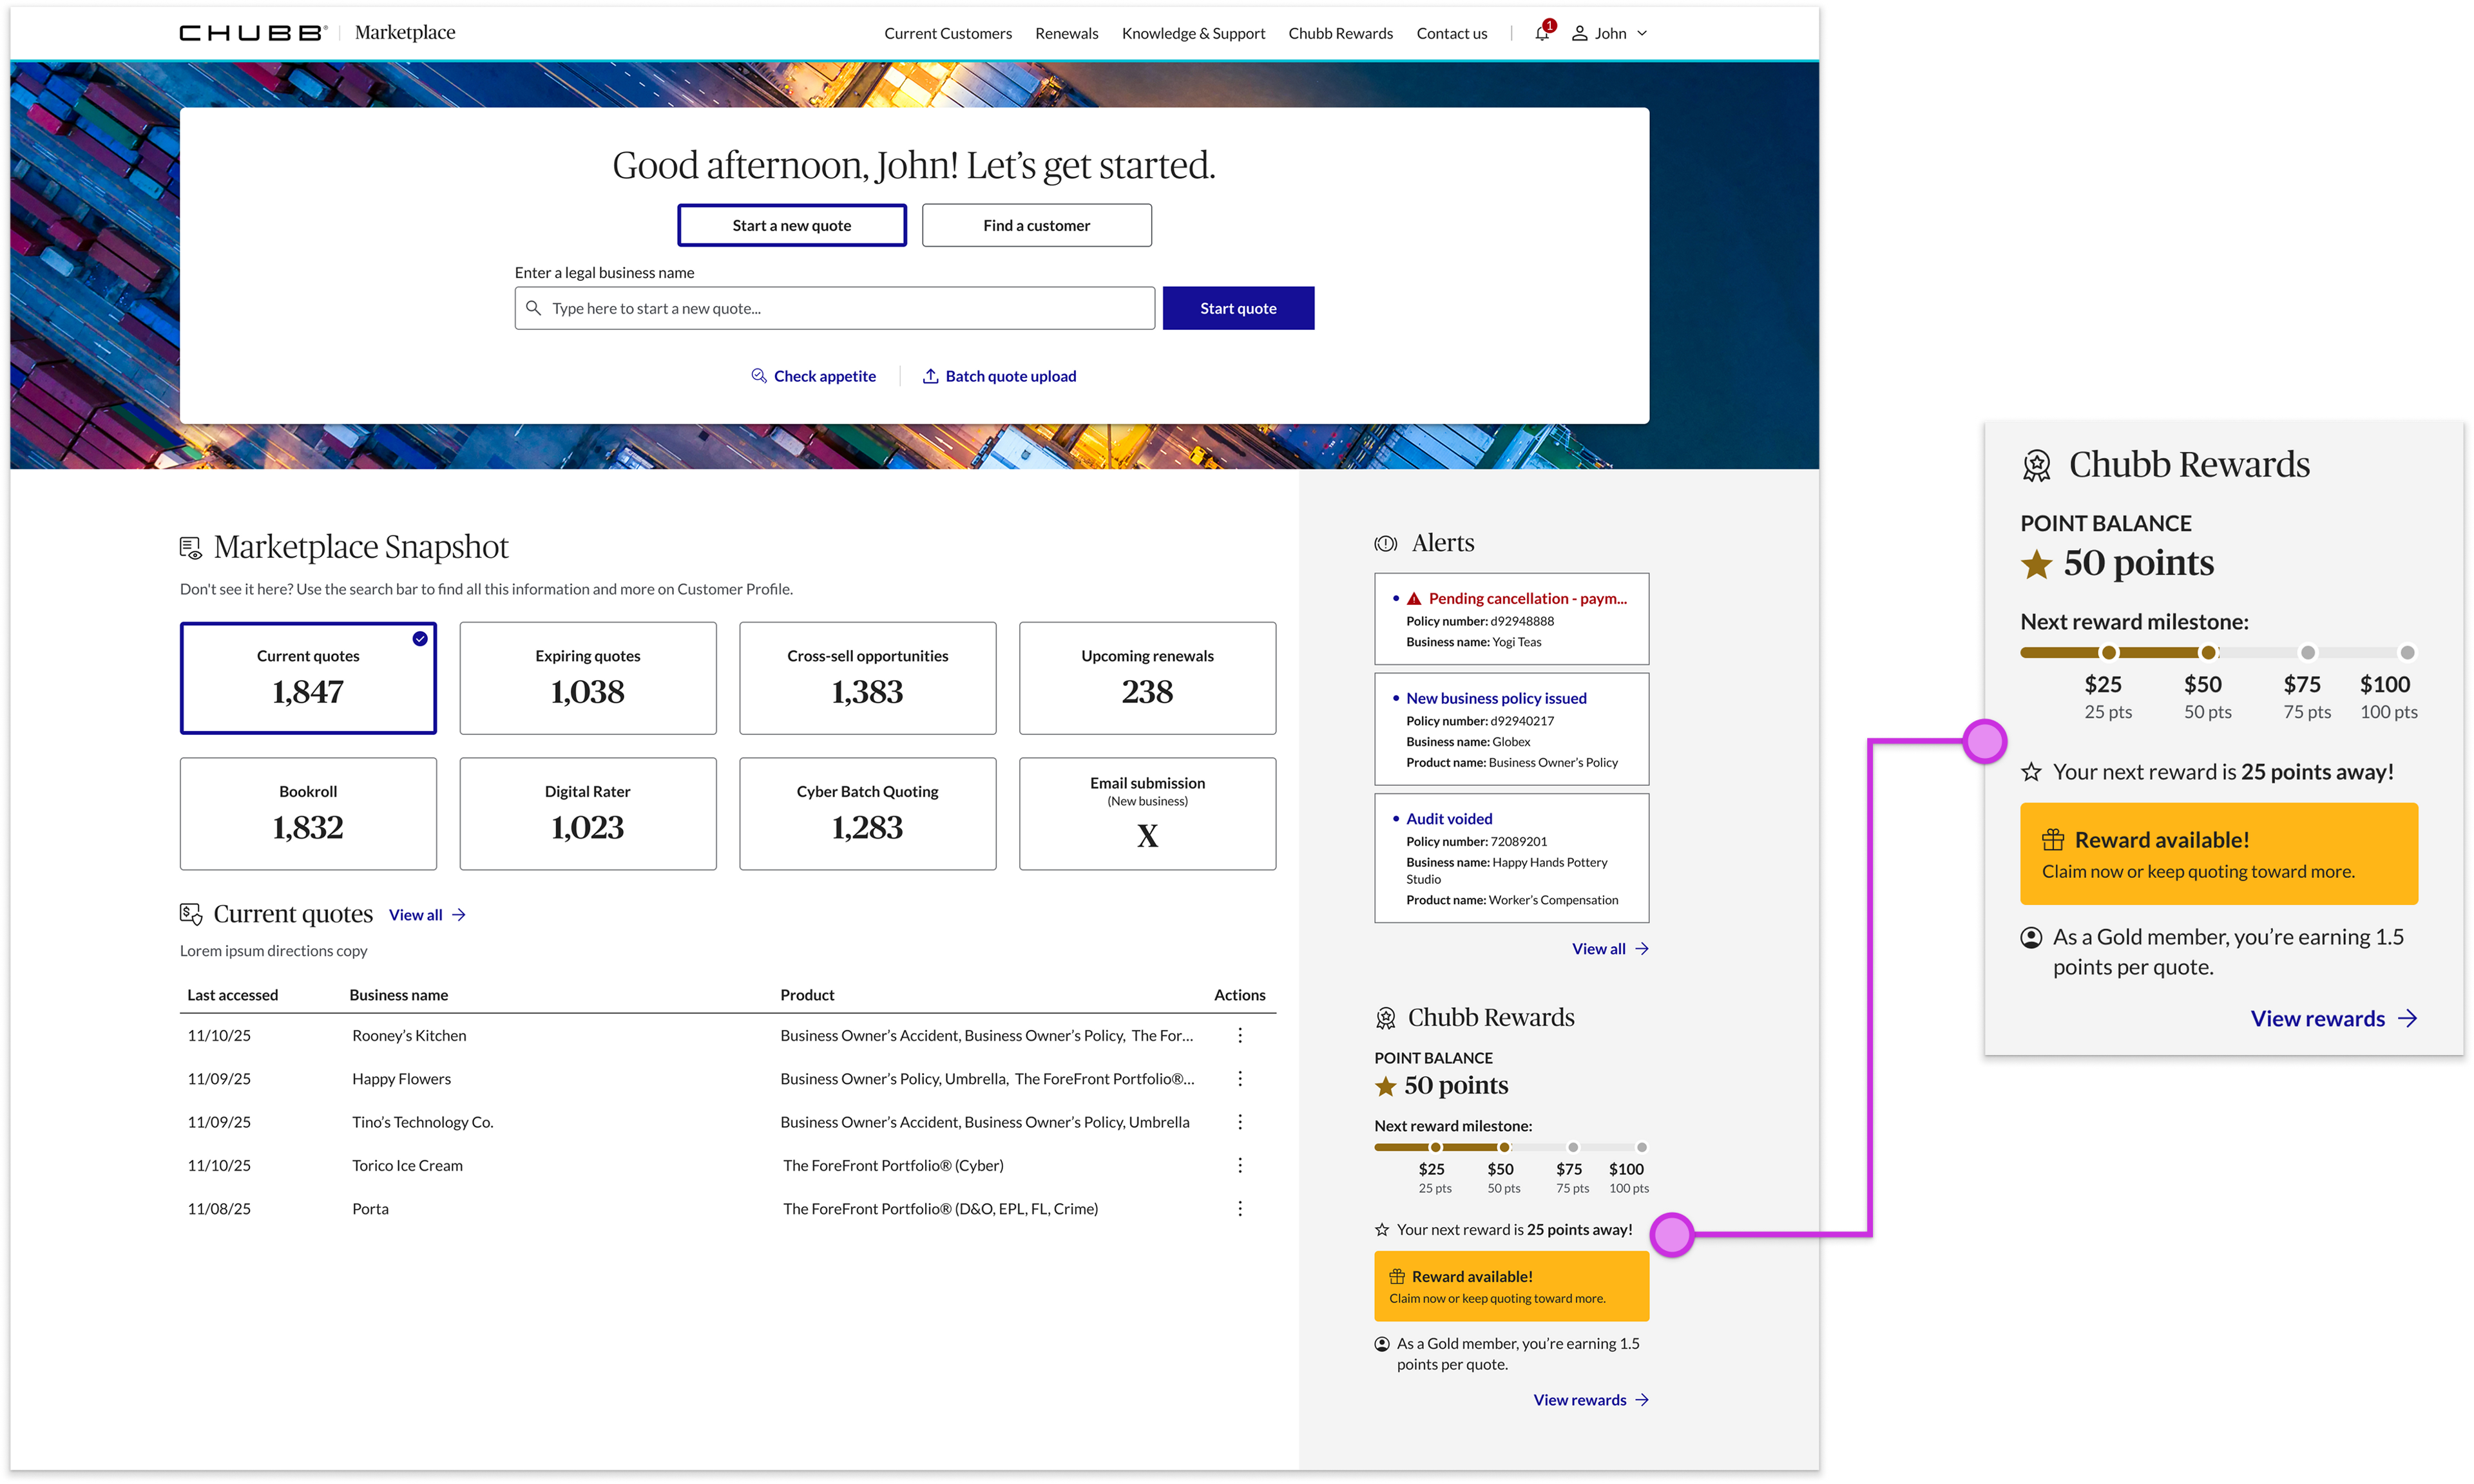Select the Current quotes snapshot card

[x=308, y=678]
